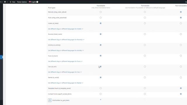Click the 'Grid Builder (vc_grid_item)' label

[x=61, y=100]
